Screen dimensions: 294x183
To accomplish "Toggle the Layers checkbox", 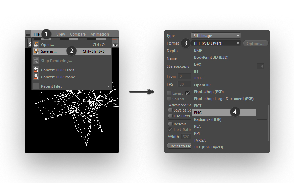I will tap(169, 93).
